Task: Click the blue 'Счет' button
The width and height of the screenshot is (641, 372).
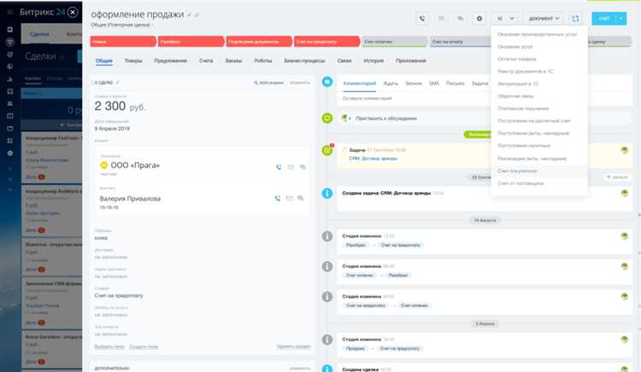Action: click(x=603, y=19)
